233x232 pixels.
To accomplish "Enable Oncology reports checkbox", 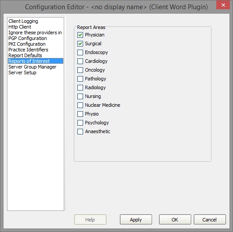I will click(x=80, y=70).
